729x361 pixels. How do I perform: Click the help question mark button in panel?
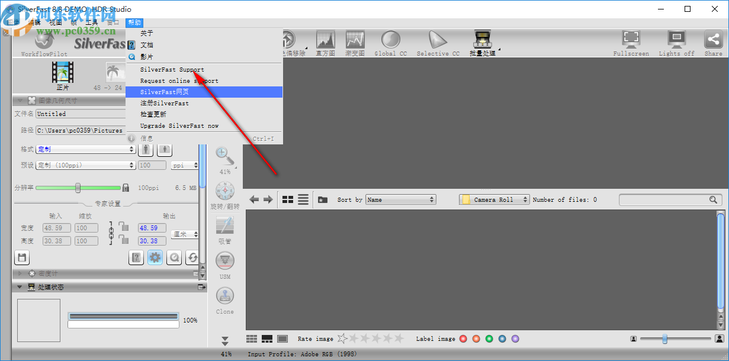pos(136,257)
